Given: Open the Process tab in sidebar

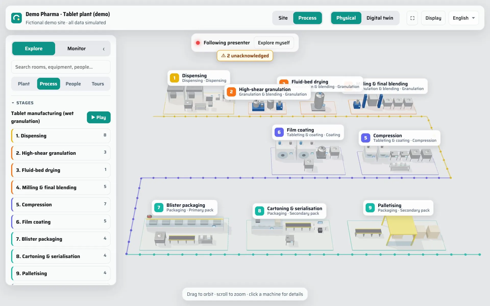Looking at the screenshot, I should (x=48, y=84).
